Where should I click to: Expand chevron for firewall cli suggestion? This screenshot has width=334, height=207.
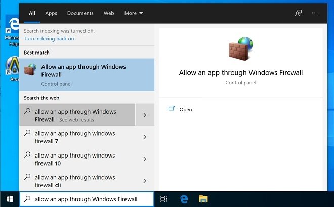145,181
